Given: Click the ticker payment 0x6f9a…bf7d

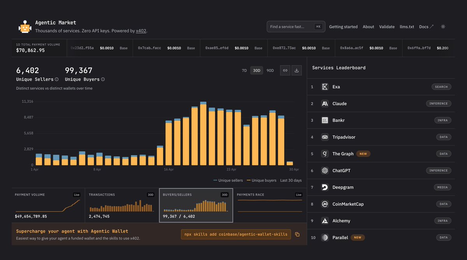Looking at the screenshot, I should [x=428, y=48].
